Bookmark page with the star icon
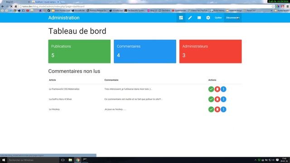The image size is (290, 163). pos(273,6)
